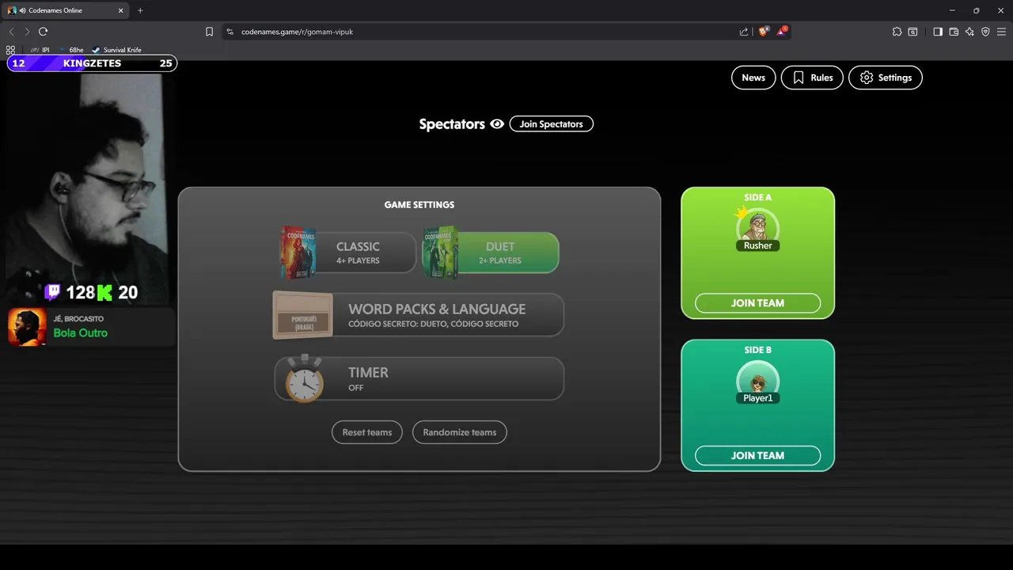Toggle the browser sidebar panel icon
1013x570 pixels.
point(938,32)
